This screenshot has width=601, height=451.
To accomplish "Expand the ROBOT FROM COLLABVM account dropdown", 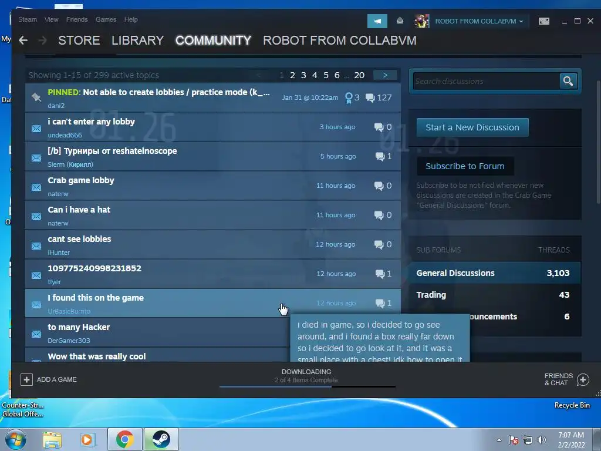I will (x=479, y=21).
